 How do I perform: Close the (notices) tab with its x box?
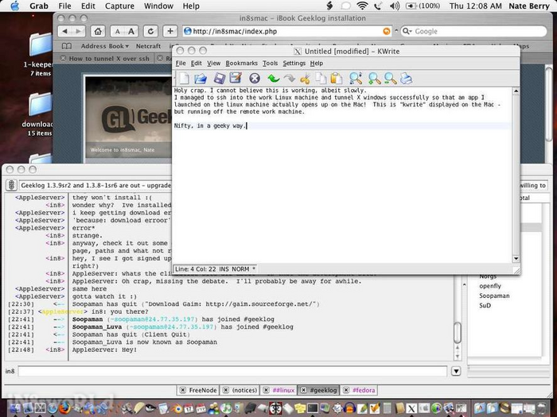tap(225, 390)
